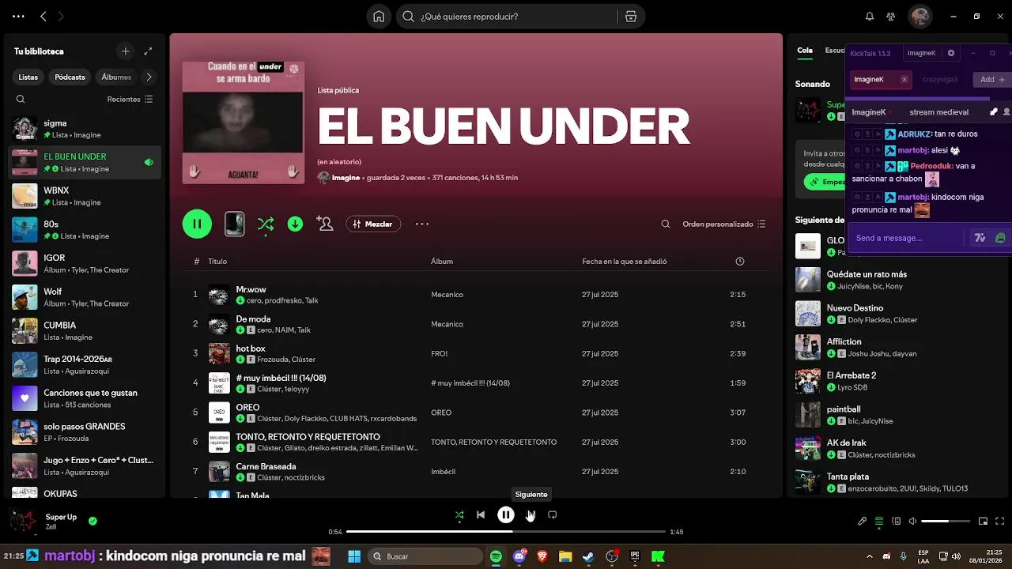
Task: Click the Send a message field
Action: pyautogui.click(x=908, y=238)
